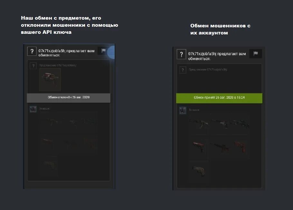Select the AK-47 item in the accepted trade

199,123
